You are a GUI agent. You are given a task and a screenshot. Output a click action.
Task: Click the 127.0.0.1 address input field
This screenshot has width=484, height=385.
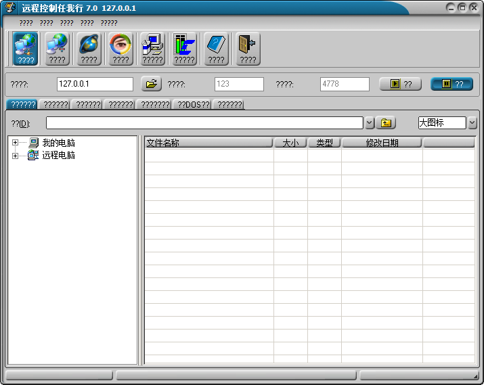point(95,84)
